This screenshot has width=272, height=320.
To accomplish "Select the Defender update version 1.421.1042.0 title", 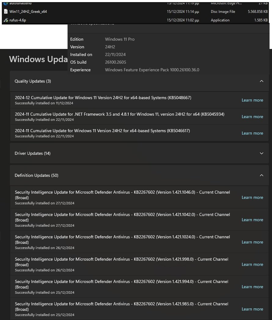I will click(122, 217).
